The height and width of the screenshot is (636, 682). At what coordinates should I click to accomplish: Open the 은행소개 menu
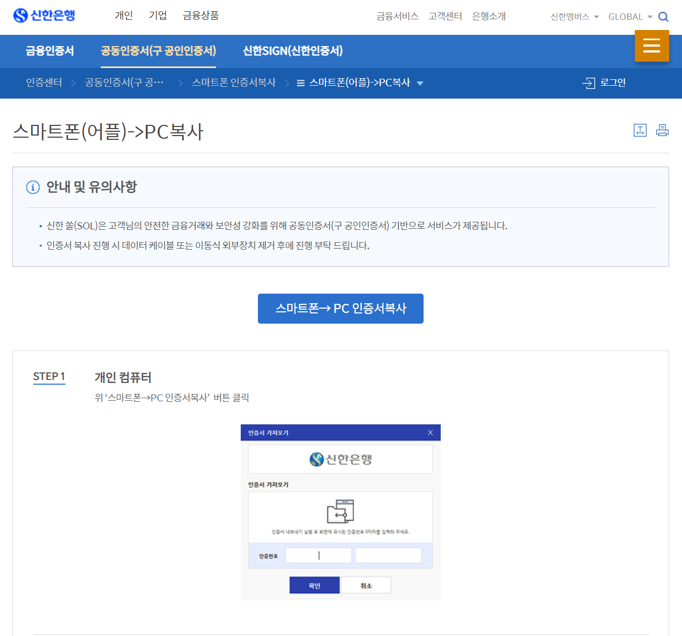click(488, 16)
